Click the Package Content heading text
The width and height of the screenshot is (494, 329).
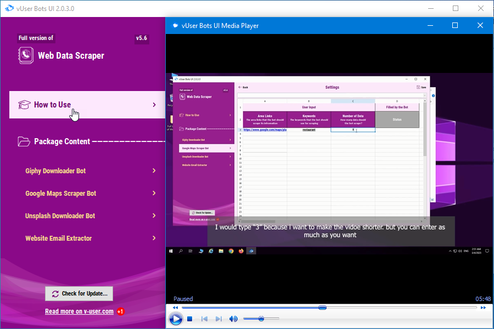point(62,141)
